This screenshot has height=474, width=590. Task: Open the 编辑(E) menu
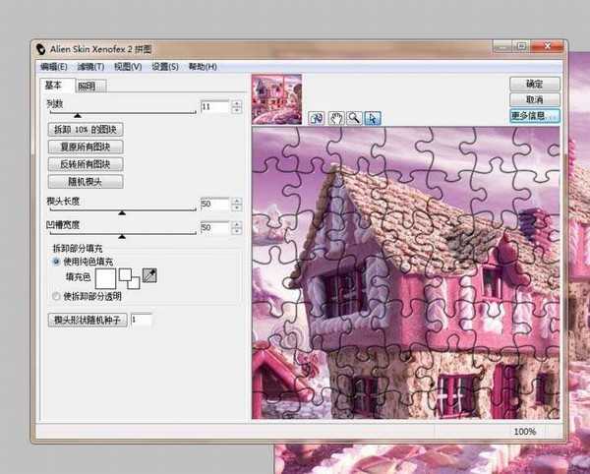click(x=54, y=67)
